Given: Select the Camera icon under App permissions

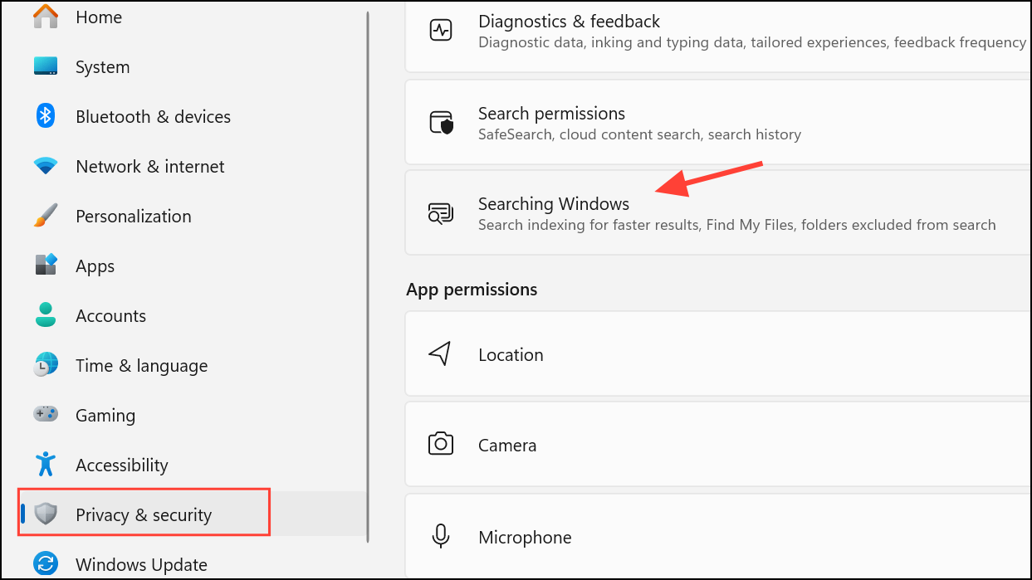Looking at the screenshot, I should [x=440, y=444].
